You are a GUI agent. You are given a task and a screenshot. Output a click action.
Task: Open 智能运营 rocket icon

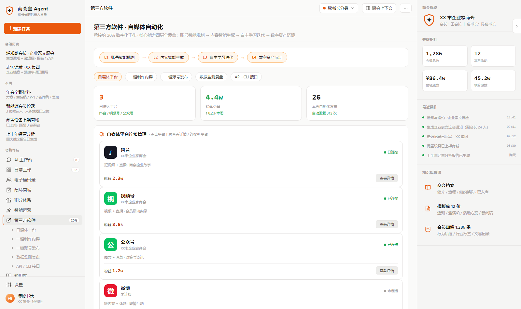pyautogui.click(x=9, y=210)
